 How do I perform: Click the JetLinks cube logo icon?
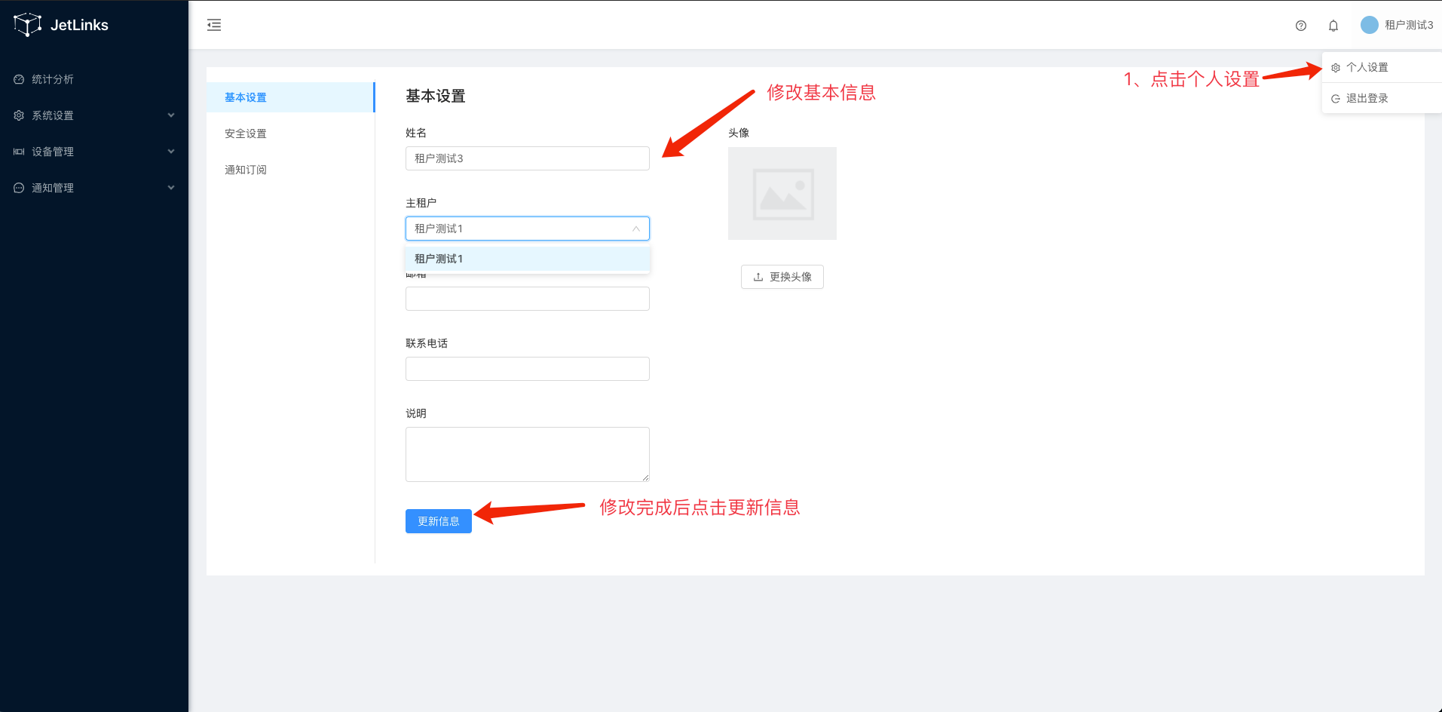coord(27,25)
